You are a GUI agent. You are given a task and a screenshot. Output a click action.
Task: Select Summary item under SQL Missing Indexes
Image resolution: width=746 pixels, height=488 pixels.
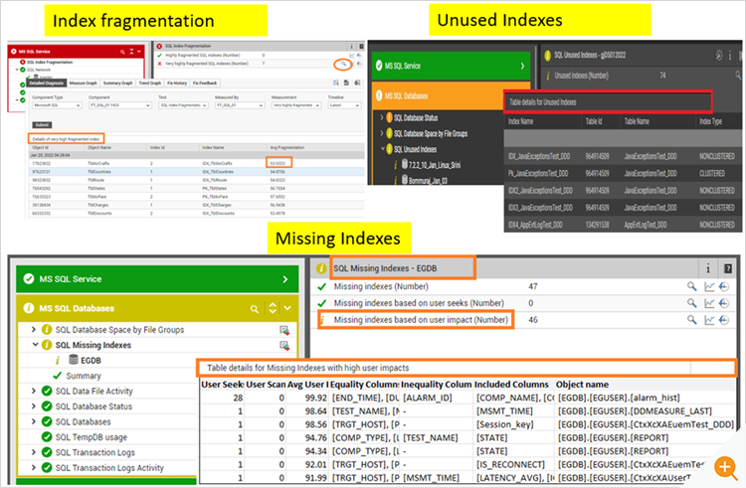coord(84,376)
